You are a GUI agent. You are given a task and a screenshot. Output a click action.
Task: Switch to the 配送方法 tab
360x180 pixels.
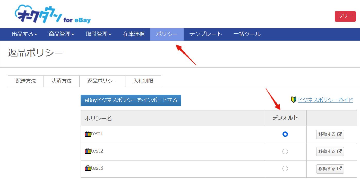[26, 81]
